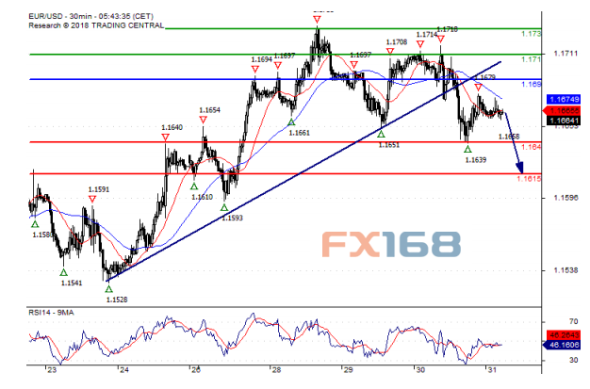Click the 1.1694 high price label
This screenshot has height=389, width=590.
(261, 59)
